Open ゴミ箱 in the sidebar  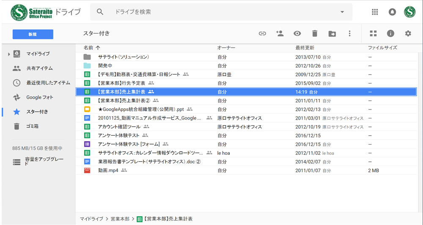coord(33,126)
